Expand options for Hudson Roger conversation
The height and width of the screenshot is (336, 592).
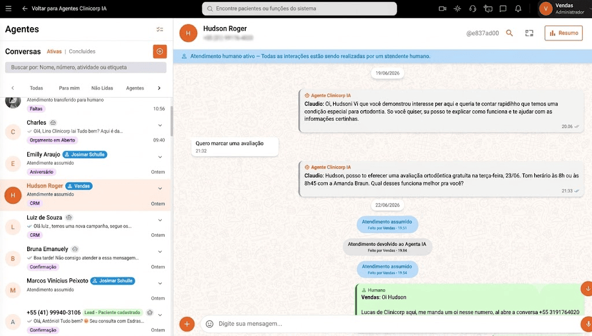tap(160, 189)
